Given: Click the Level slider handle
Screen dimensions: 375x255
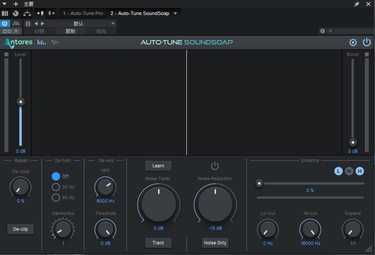Looking at the screenshot, I should click(x=21, y=102).
